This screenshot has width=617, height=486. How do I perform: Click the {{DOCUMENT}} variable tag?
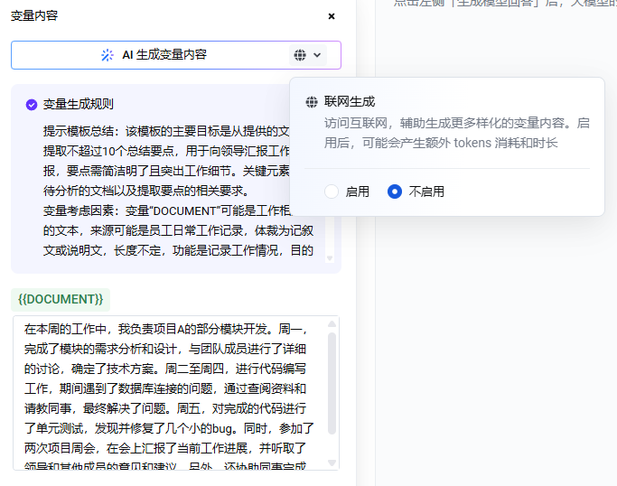[61, 300]
